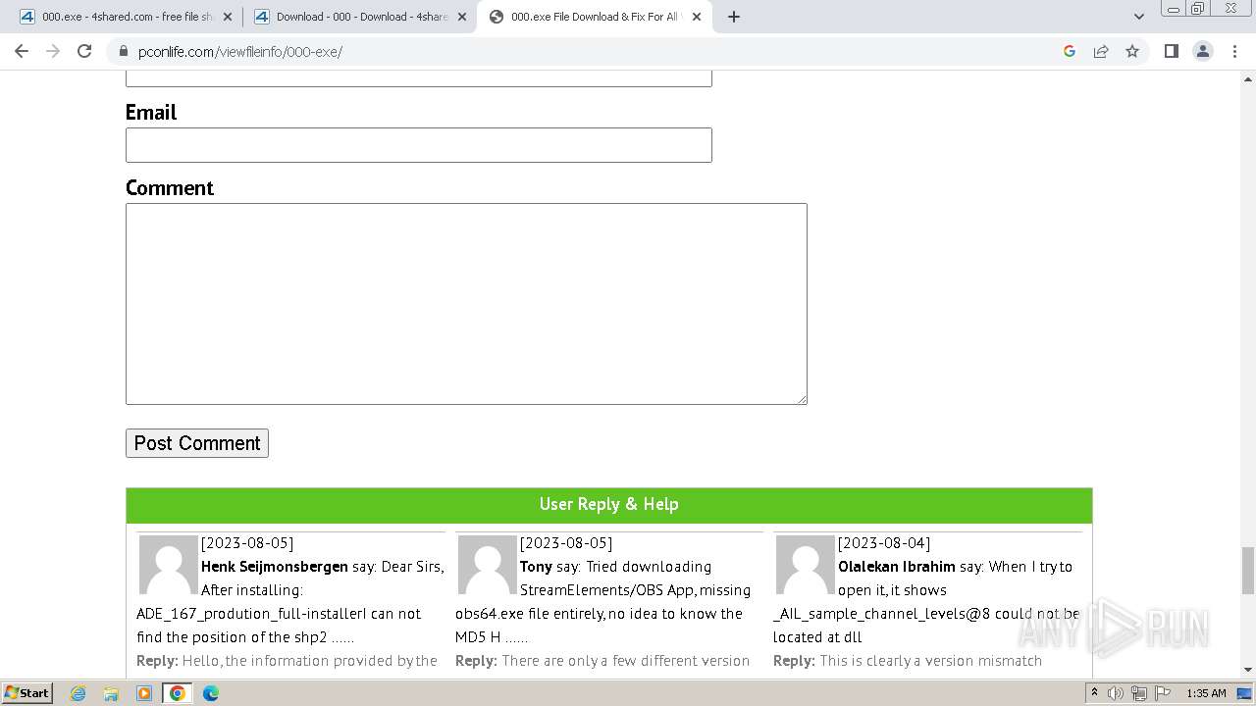Select Olalekan Ibrahim user name

pyautogui.click(x=897, y=567)
